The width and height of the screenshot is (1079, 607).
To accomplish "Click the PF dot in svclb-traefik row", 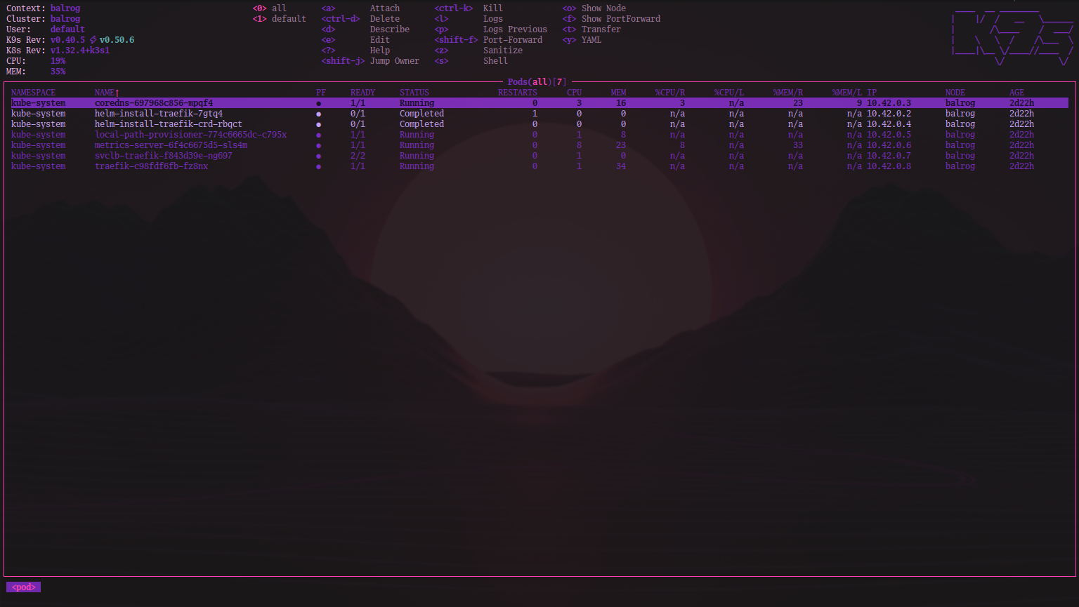I will tap(318, 156).
